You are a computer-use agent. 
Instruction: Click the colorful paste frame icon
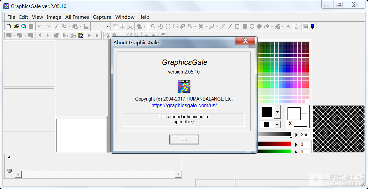[80, 35]
